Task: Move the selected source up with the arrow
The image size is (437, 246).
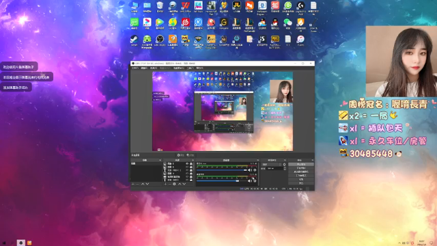Action: (180, 184)
